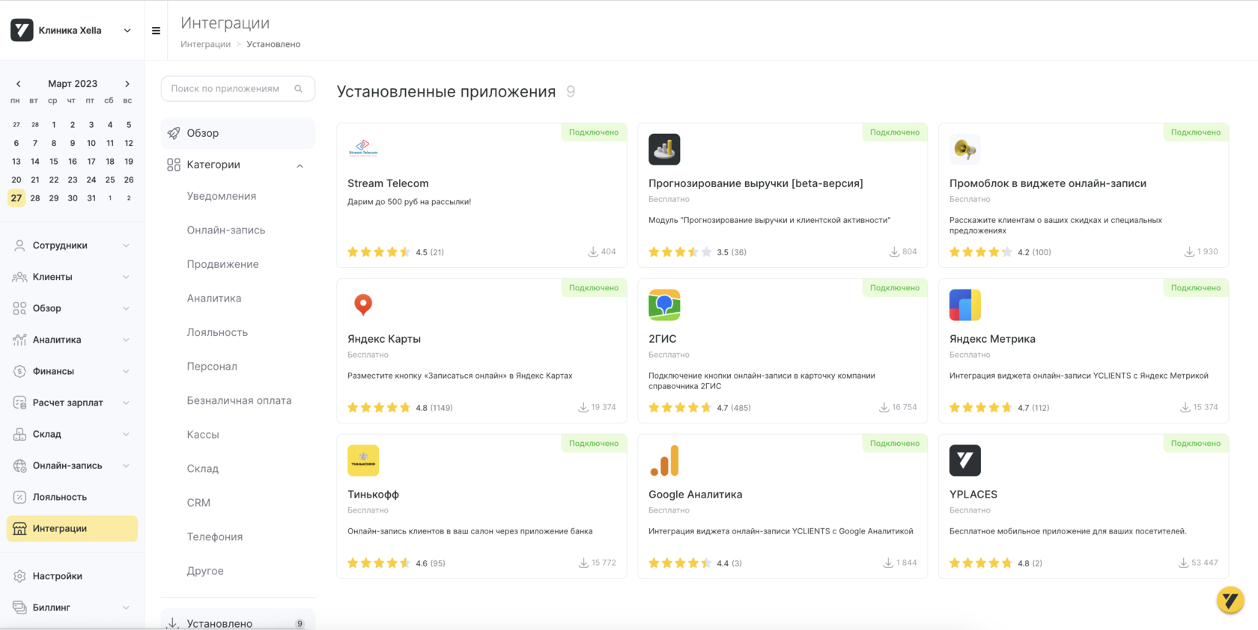Image resolution: width=1258 pixels, height=630 pixels.
Task: Click the 2GIS app icon
Action: (664, 305)
